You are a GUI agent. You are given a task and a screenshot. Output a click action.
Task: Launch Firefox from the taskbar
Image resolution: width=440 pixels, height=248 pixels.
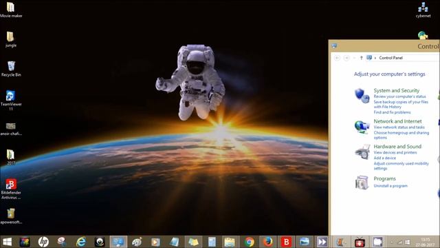pos(267,242)
